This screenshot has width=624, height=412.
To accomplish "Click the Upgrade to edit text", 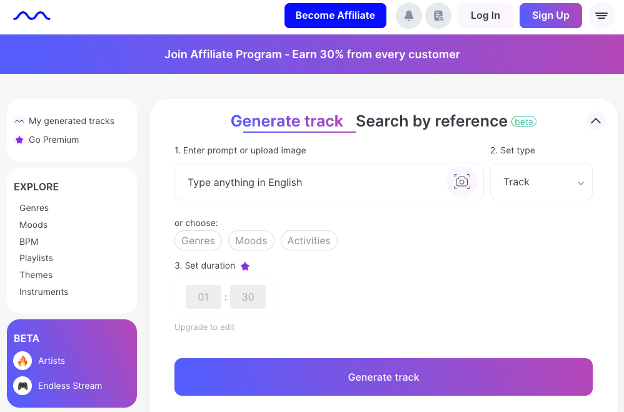I will [x=204, y=327].
